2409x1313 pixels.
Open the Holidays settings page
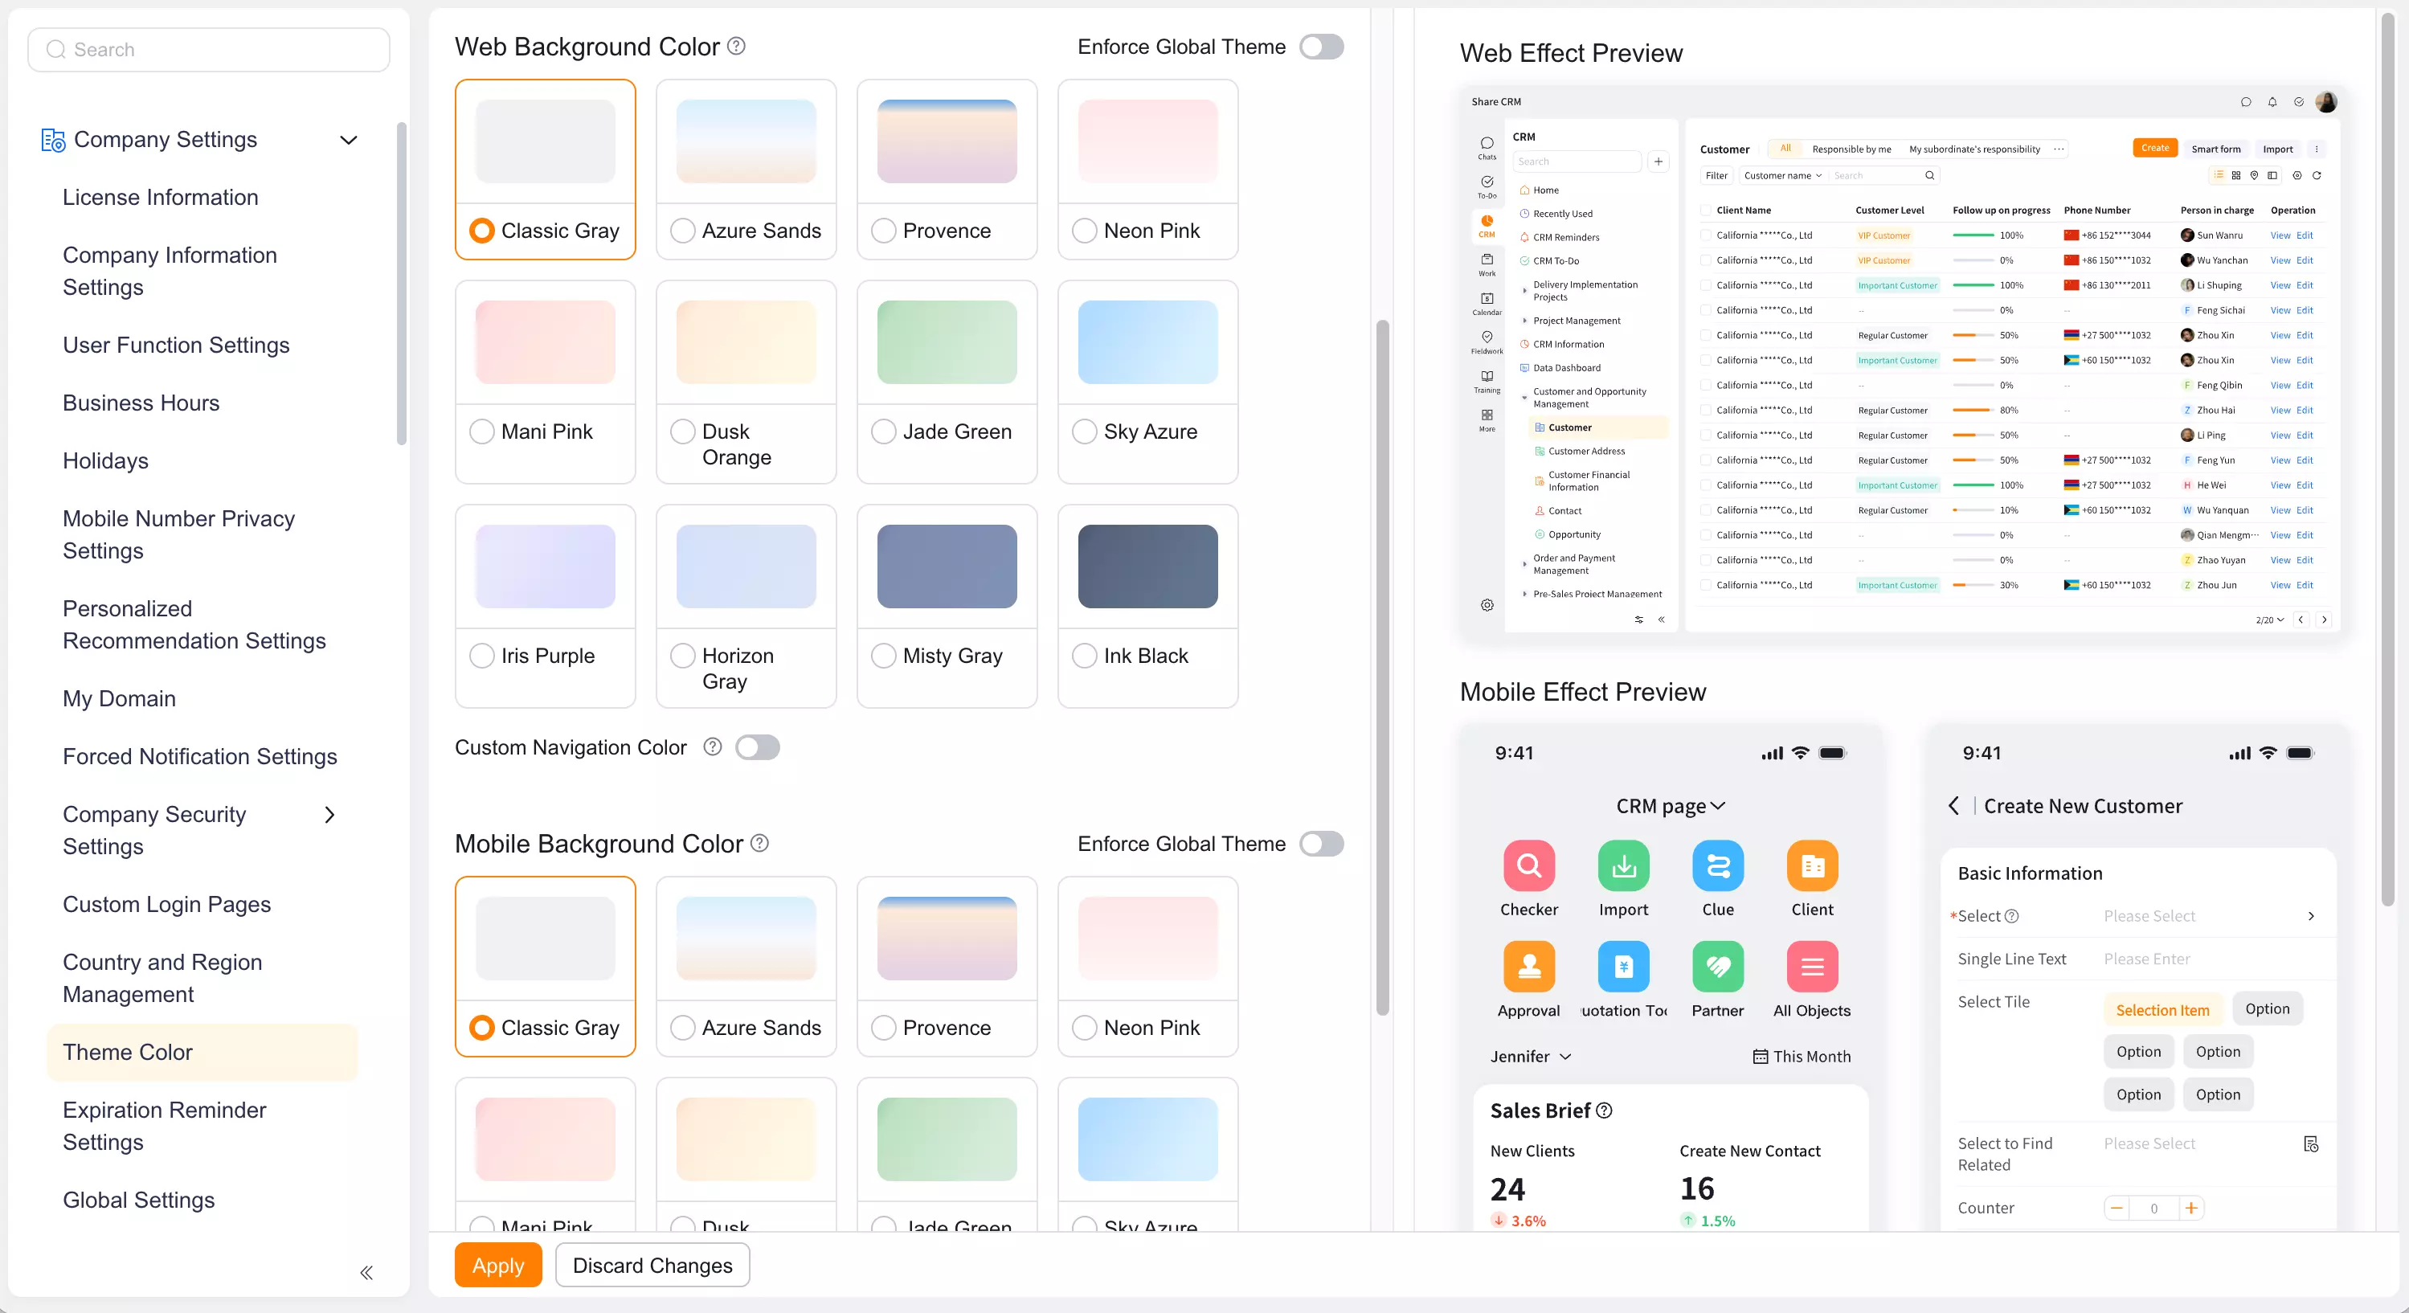tap(106, 461)
